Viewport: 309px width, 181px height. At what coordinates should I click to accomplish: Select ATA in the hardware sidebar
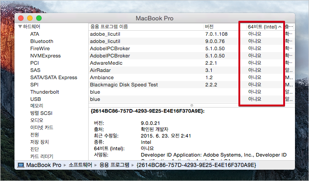34,34
